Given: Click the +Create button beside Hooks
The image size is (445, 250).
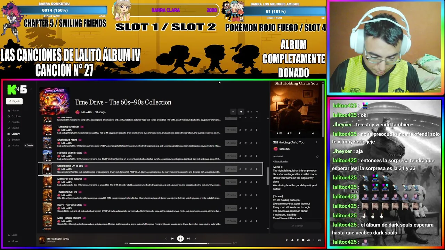Looking at the screenshot, I should pyautogui.click(x=29, y=145).
